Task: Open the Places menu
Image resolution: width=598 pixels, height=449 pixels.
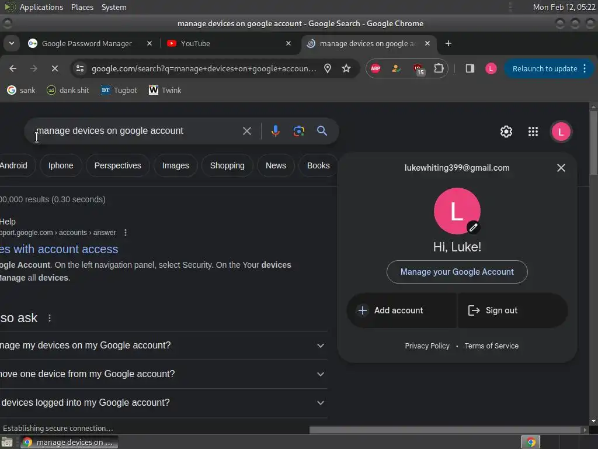Action: [82, 7]
